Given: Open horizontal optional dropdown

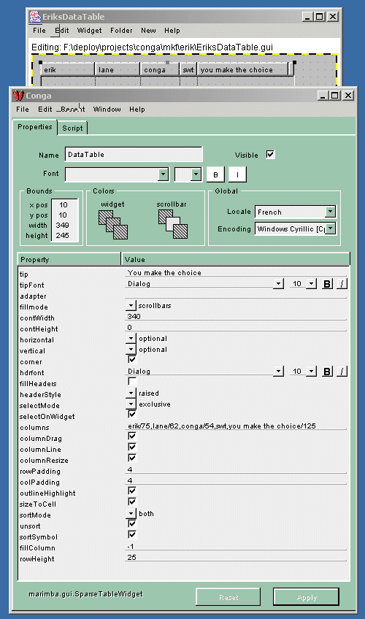Looking at the screenshot, I should 131,338.
